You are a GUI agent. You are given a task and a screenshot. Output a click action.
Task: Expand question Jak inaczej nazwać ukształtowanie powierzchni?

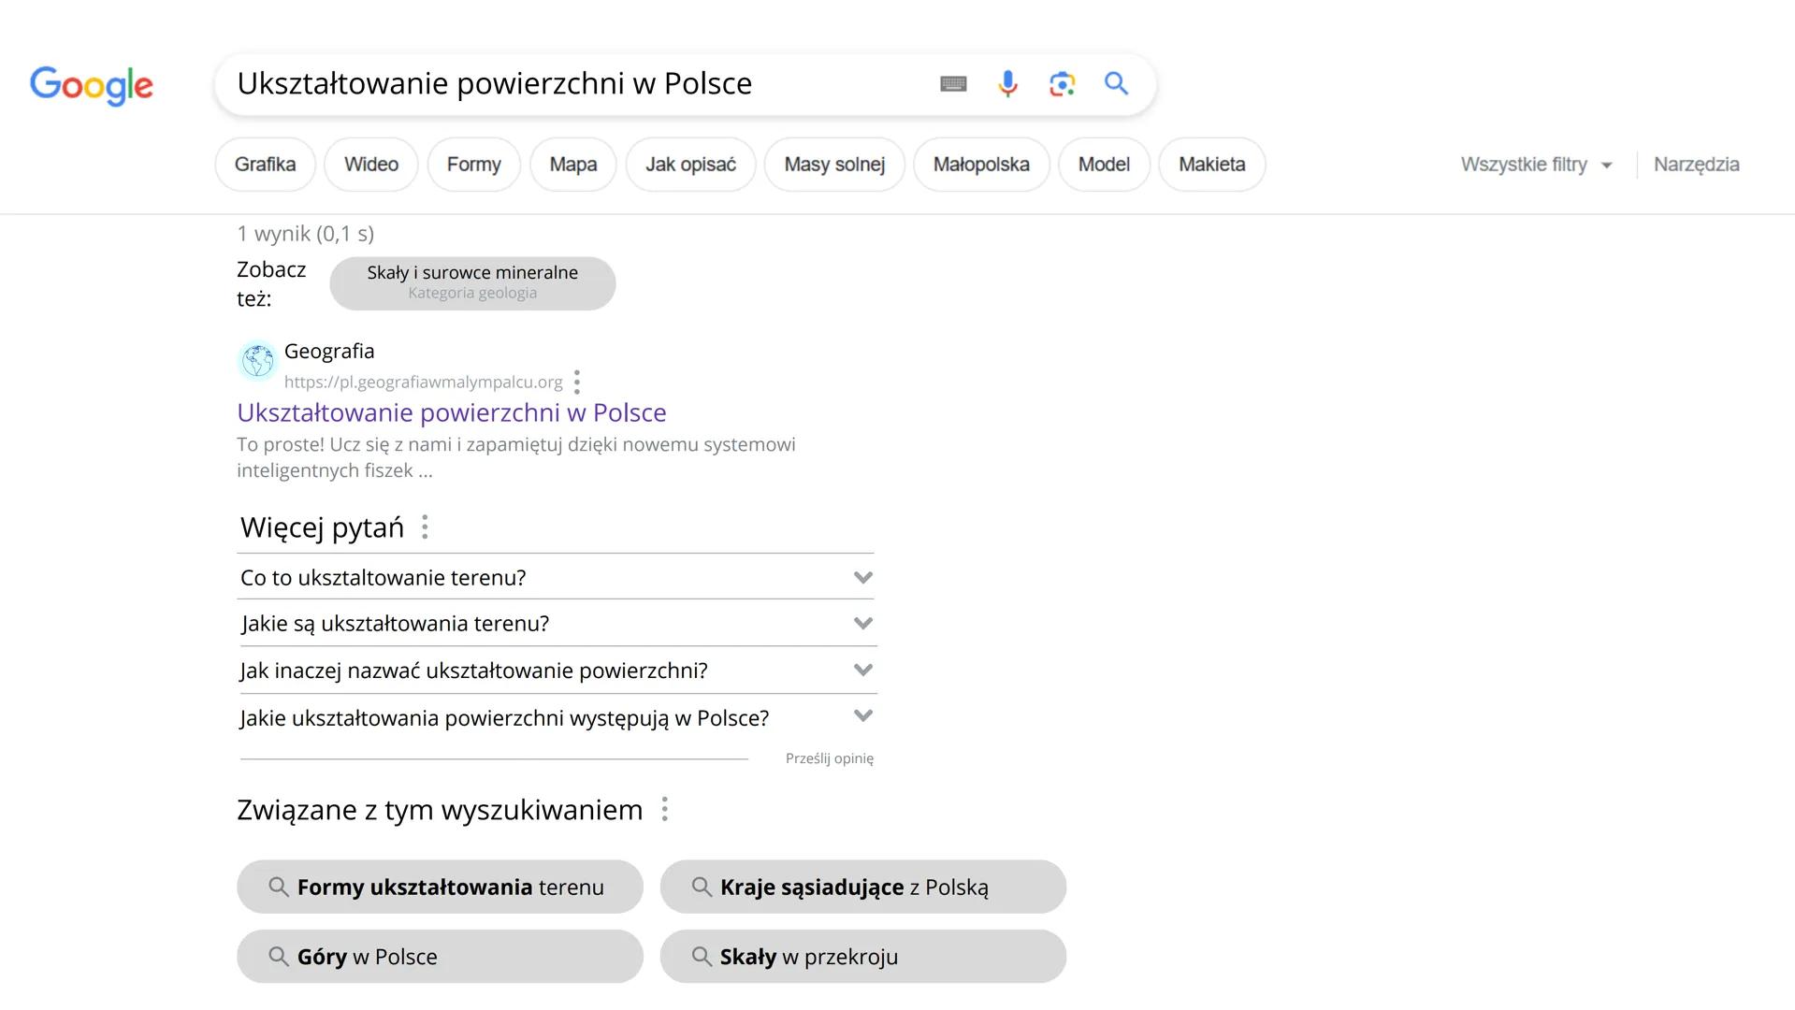(x=862, y=670)
